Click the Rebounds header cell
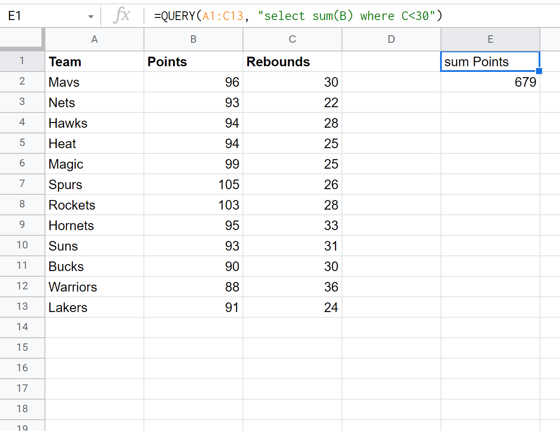560x431 pixels. 292,61
